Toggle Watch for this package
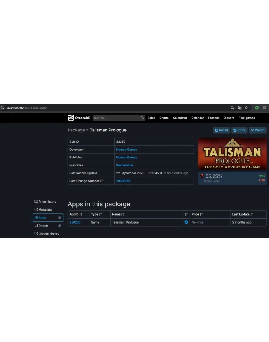Screen dimensions: 269x342 coord(257,130)
